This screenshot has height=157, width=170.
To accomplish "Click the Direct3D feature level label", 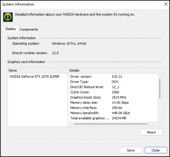I will (x=87, y=87).
